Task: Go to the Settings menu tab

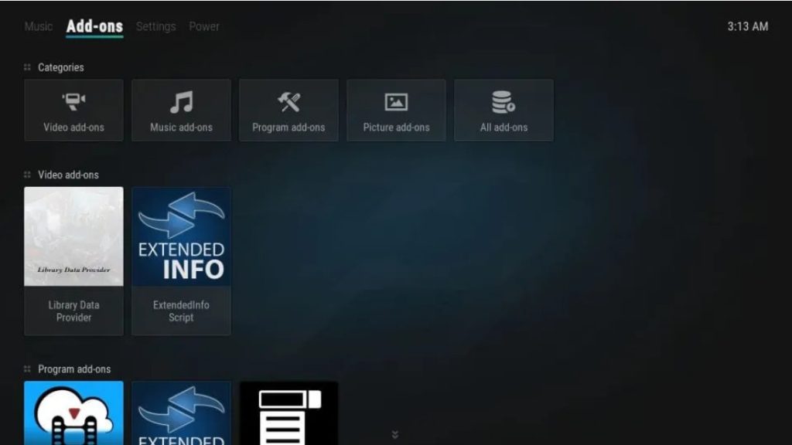Action: click(x=156, y=26)
